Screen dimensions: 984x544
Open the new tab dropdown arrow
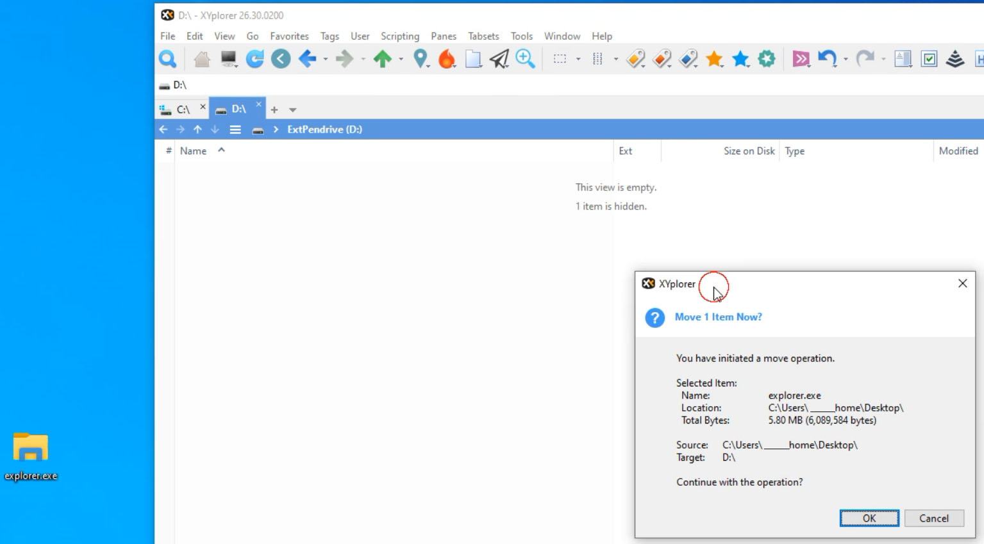pos(293,110)
